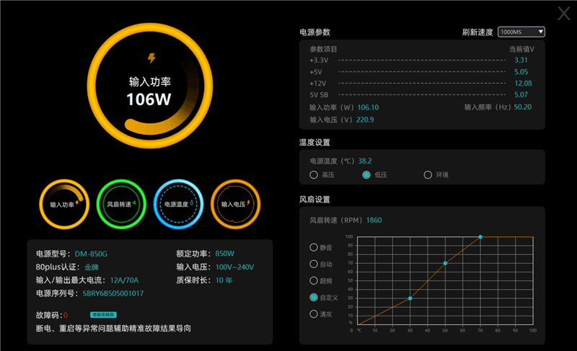Screen dimensions: 577x351
Task: Choose the 超频 fan mode
Action: coord(314,281)
